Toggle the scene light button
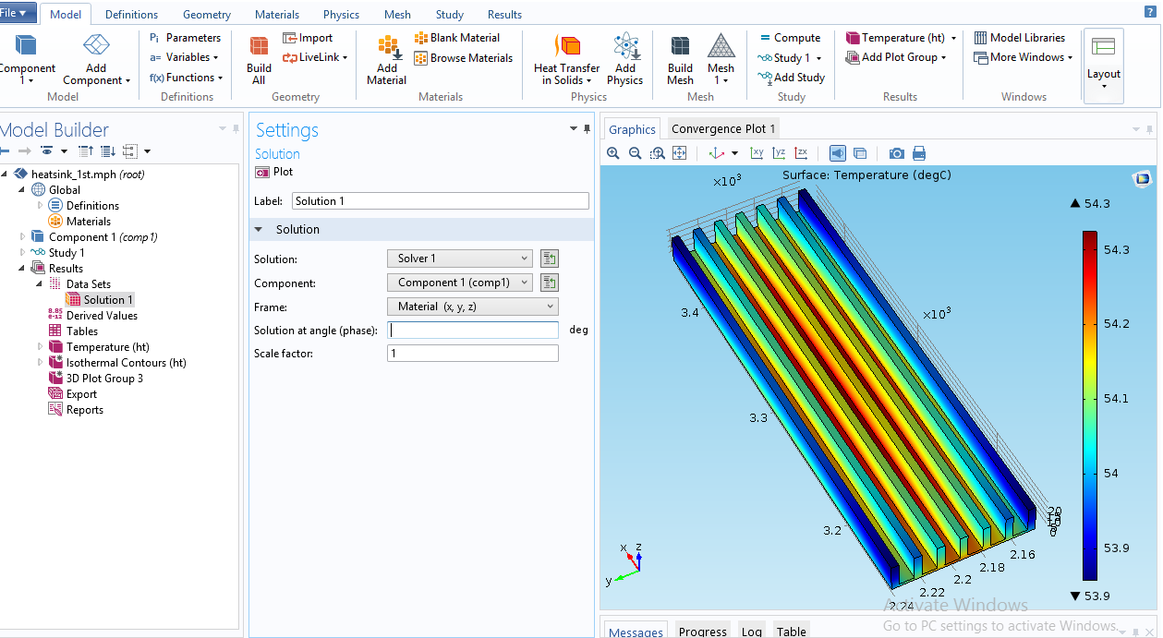Image resolution: width=1163 pixels, height=638 pixels. 837,153
